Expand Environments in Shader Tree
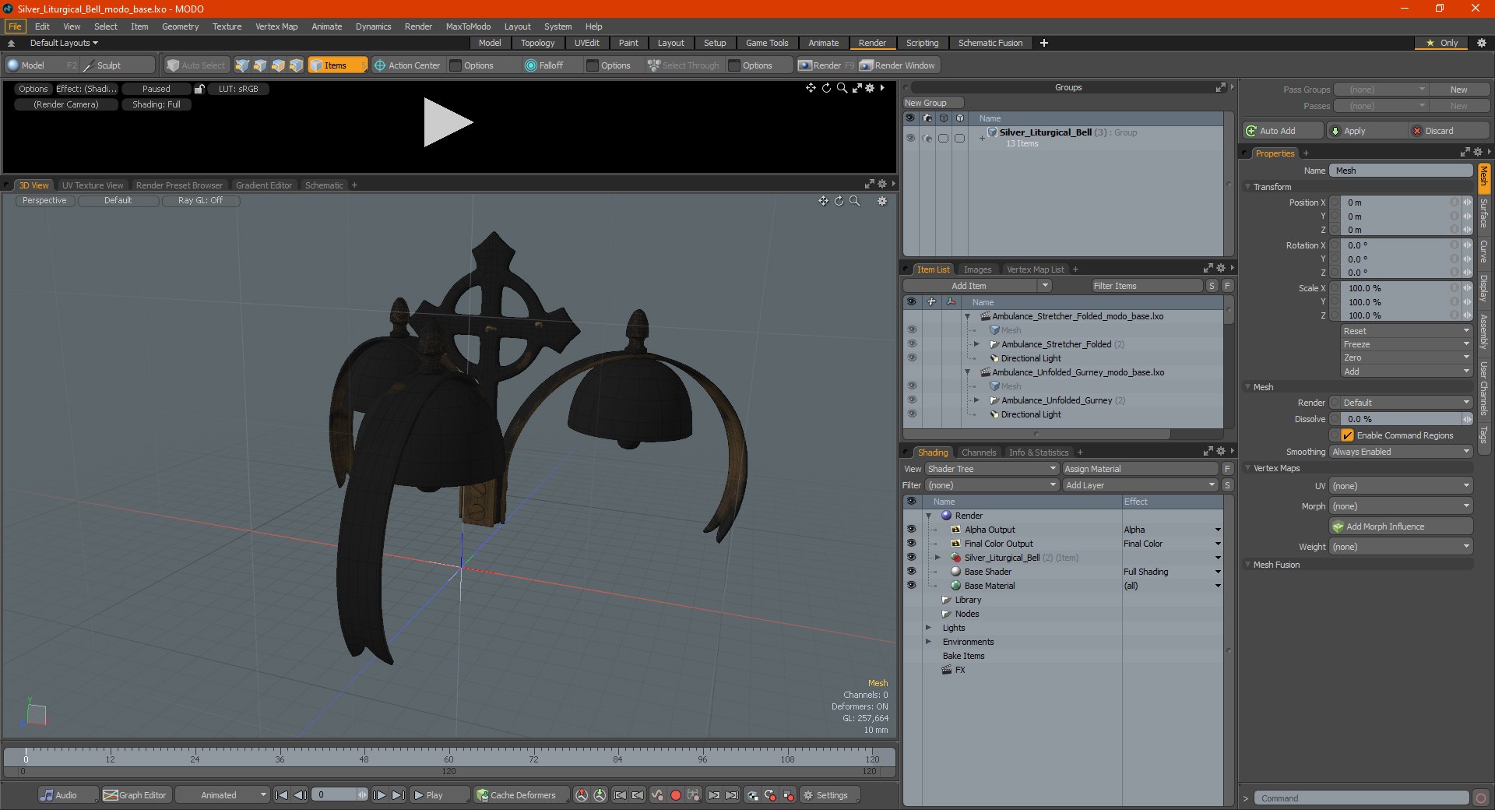The width and height of the screenshot is (1495, 810). (928, 642)
